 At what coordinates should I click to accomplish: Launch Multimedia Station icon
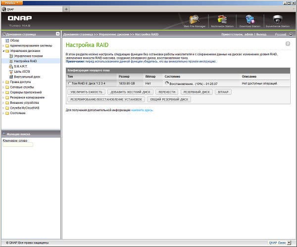tap(222, 19)
